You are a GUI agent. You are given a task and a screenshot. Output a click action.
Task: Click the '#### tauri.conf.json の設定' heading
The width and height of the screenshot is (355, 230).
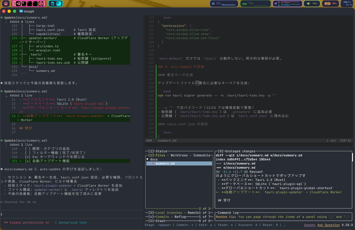click(183, 124)
